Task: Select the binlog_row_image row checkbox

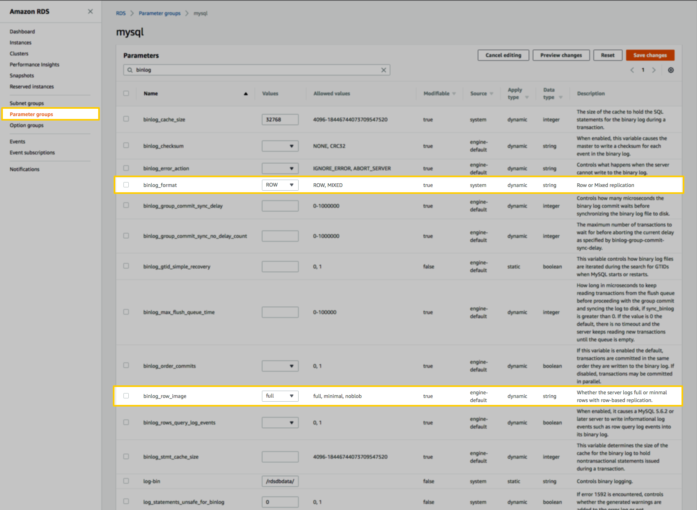Action: click(x=126, y=396)
